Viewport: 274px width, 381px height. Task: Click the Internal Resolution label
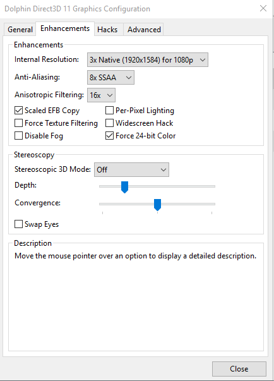point(47,59)
